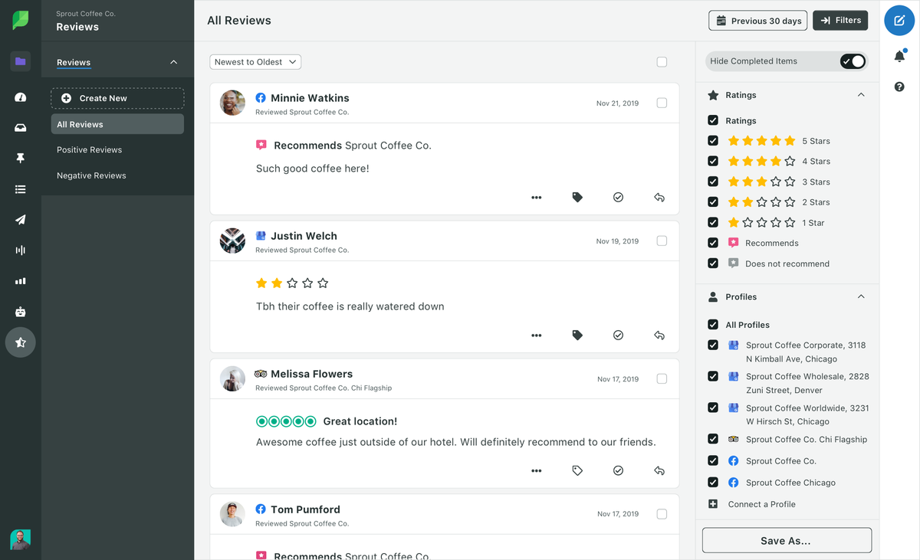Collapse the Ratings section

point(861,95)
